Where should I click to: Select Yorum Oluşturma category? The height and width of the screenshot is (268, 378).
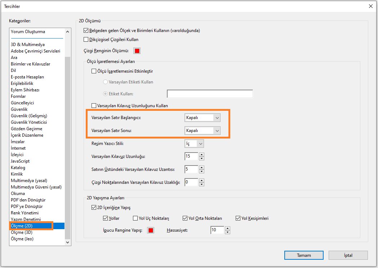point(28,32)
